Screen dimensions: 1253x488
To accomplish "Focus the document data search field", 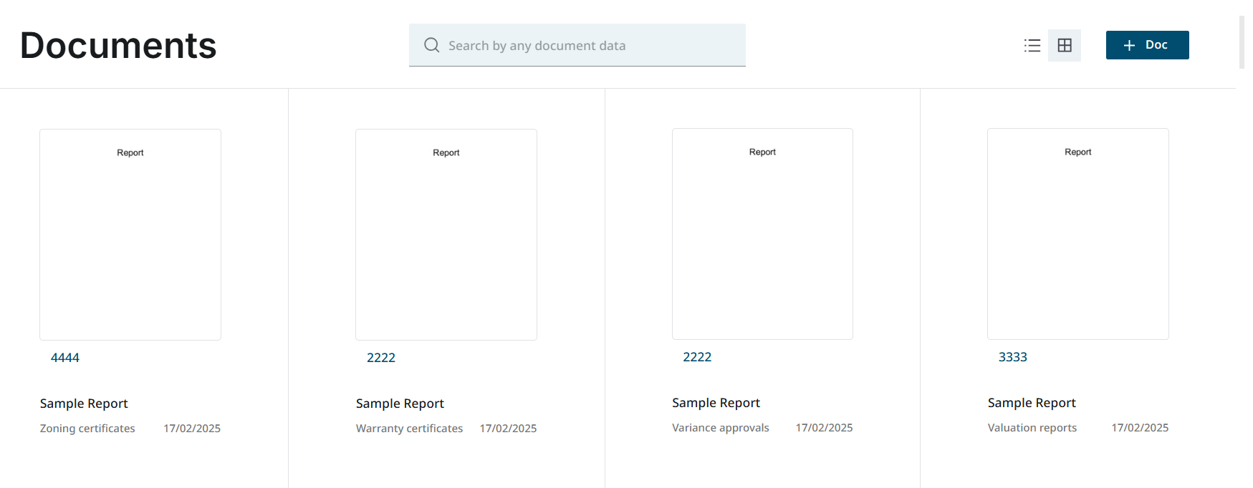I will pos(587,46).
